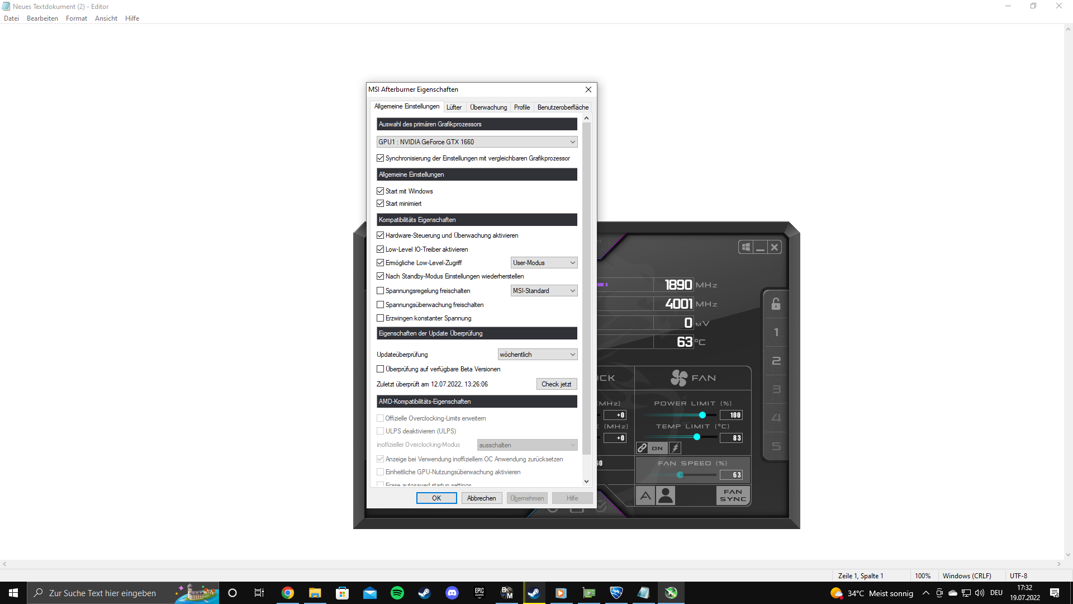Click the link icon below Temp Limit
The height and width of the screenshot is (604, 1073).
tap(642, 448)
